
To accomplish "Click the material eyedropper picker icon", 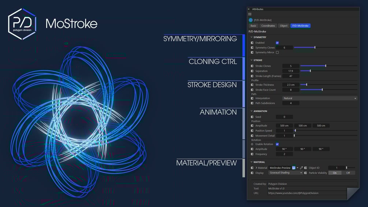I will coord(301,168).
